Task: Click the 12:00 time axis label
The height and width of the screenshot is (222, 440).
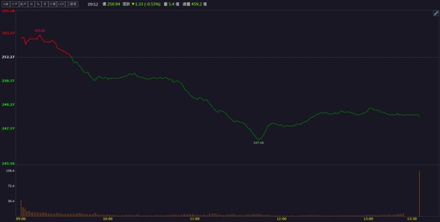Action: pyautogui.click(x=282, y=219)
